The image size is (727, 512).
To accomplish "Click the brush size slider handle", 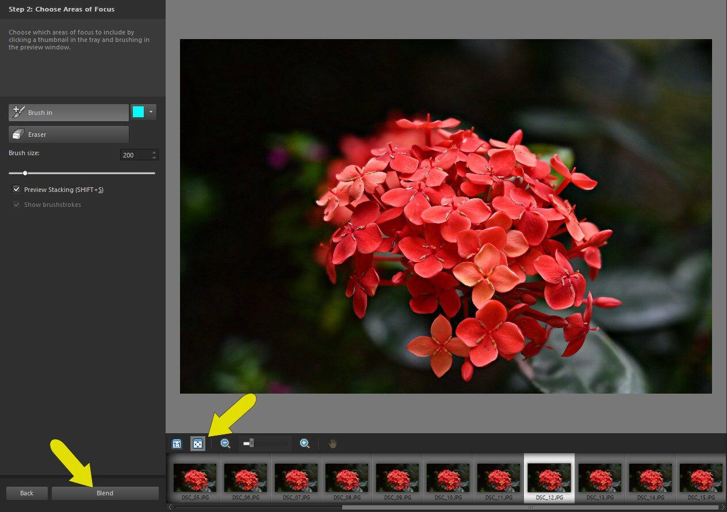I will pos(25,173).
